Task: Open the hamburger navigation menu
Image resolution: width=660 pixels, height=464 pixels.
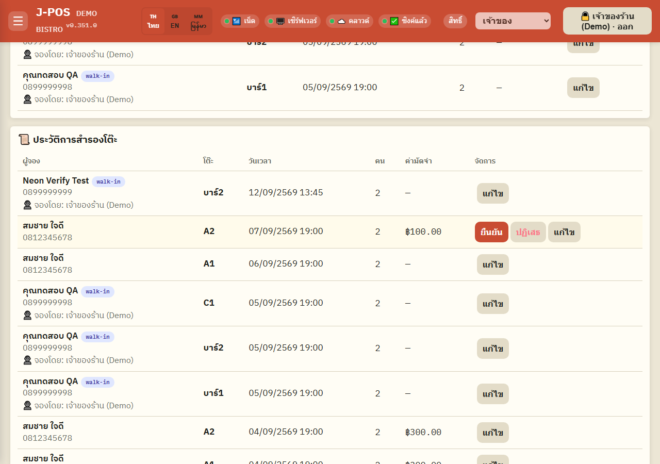Action: coord(18,21)
